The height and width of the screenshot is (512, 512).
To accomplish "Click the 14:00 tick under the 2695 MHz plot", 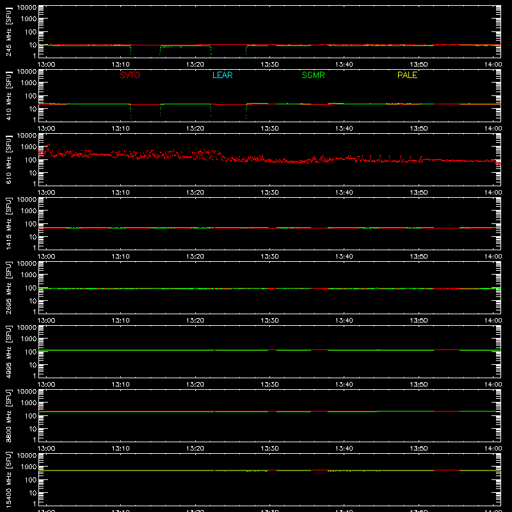I will pyautogui.click(x=493, y=321).
